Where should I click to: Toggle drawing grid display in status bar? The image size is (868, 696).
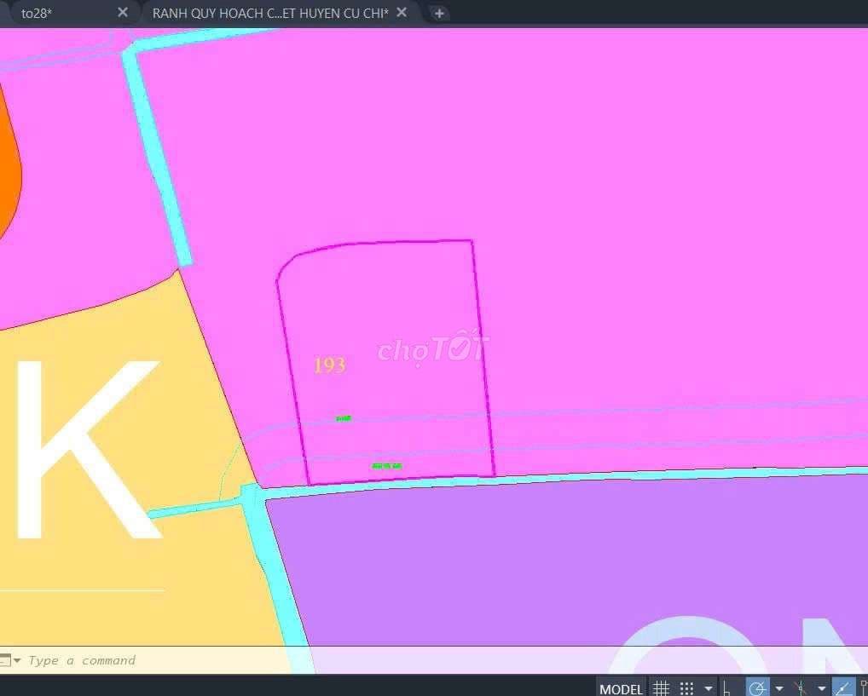tap(661, 688)
